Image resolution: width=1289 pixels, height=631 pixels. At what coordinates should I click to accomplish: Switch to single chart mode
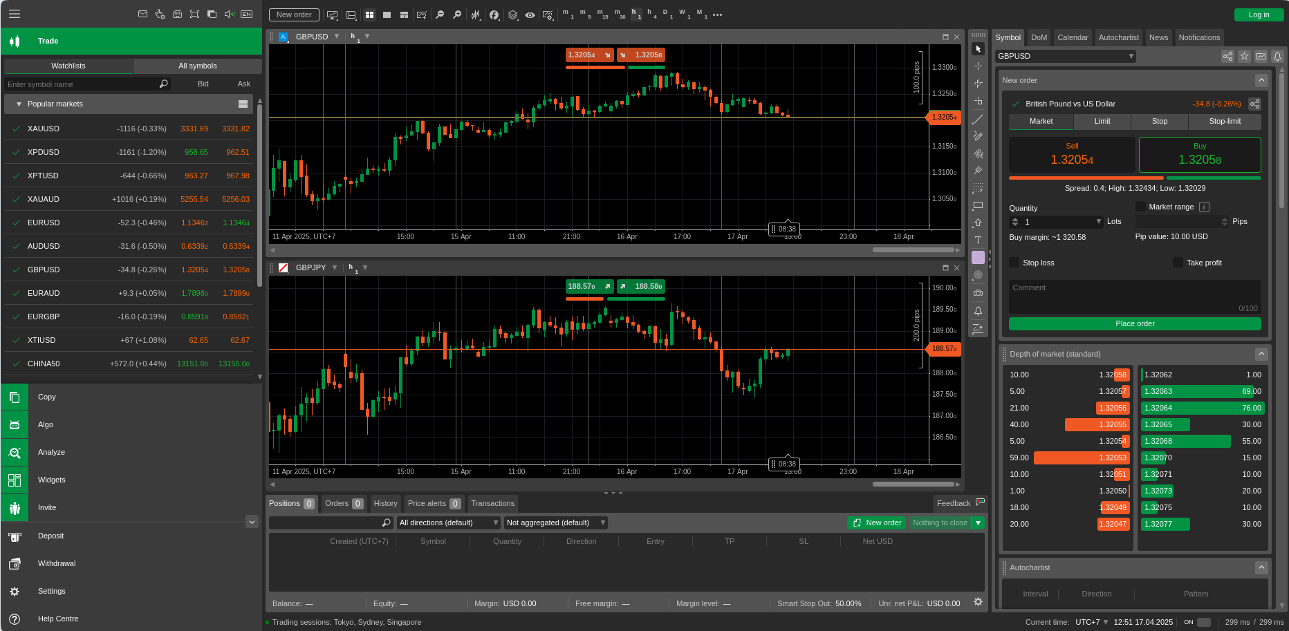387,15
